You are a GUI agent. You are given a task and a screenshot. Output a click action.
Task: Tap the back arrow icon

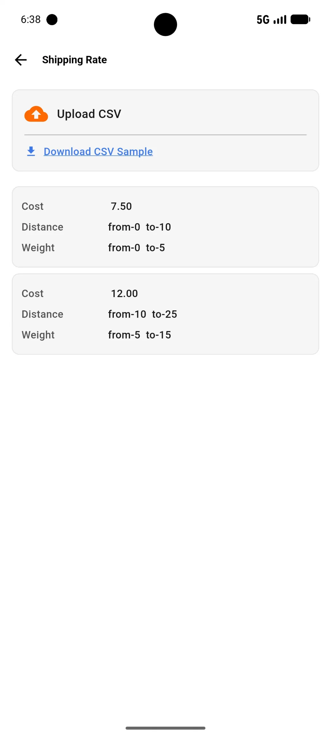21,60
